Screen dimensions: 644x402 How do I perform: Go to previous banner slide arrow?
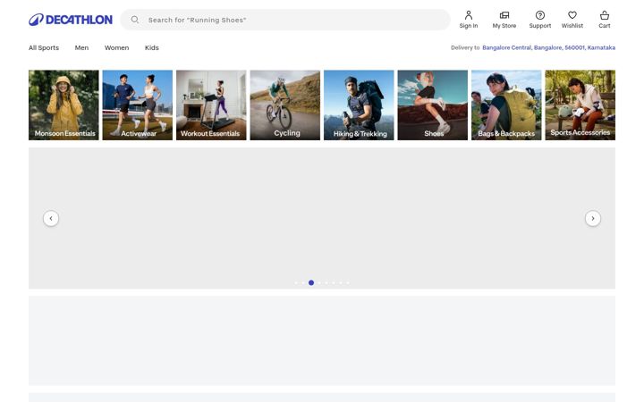point(51,218)
